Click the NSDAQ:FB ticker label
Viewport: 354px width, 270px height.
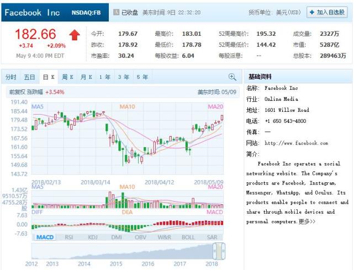pos(86,13)
